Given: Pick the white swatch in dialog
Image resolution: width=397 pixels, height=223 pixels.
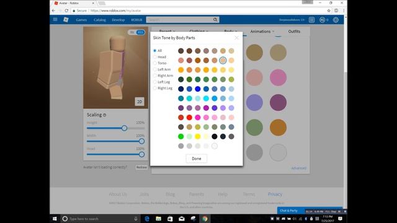Looking at the screenshot, I should pos(215,146).
